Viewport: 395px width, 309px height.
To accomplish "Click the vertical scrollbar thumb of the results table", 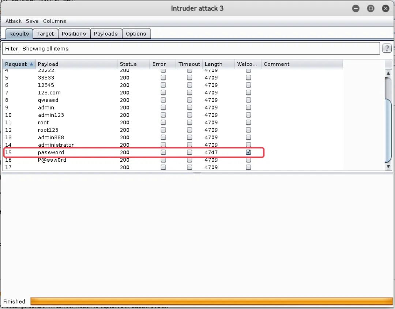I will pos(388,131).
